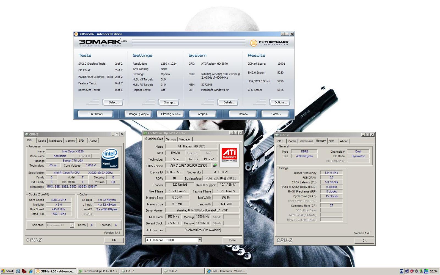
Task: Switch to 3DMark06 taskbar button
Action: 56,271
